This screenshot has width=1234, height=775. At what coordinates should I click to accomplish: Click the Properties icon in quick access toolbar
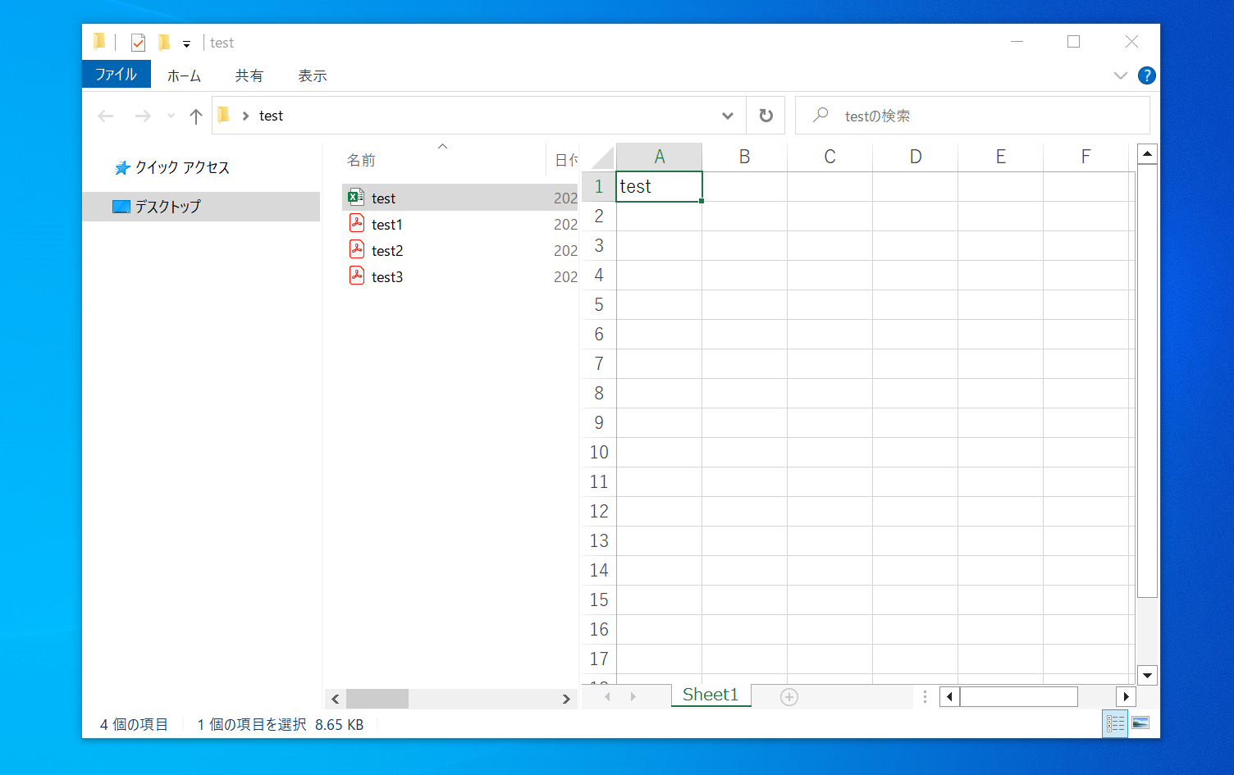click(138, 43)
